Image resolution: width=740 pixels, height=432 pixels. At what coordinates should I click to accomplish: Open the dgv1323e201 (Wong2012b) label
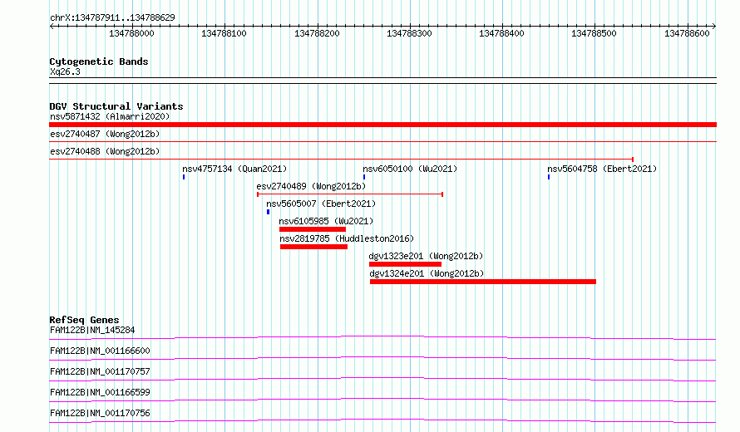pyautogui.click(x=427, y=256)
